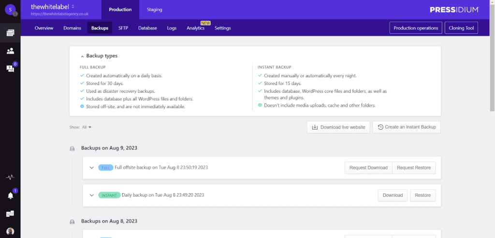This screenshot has width=495, height=238.
Task: Restore the instant daily backup
Action: [x=422, y=195]
